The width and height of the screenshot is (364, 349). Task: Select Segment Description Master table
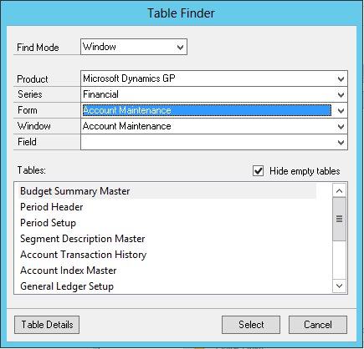point(83,239)
